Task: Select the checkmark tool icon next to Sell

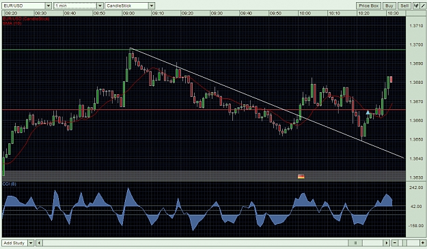Action: [416, 5]
